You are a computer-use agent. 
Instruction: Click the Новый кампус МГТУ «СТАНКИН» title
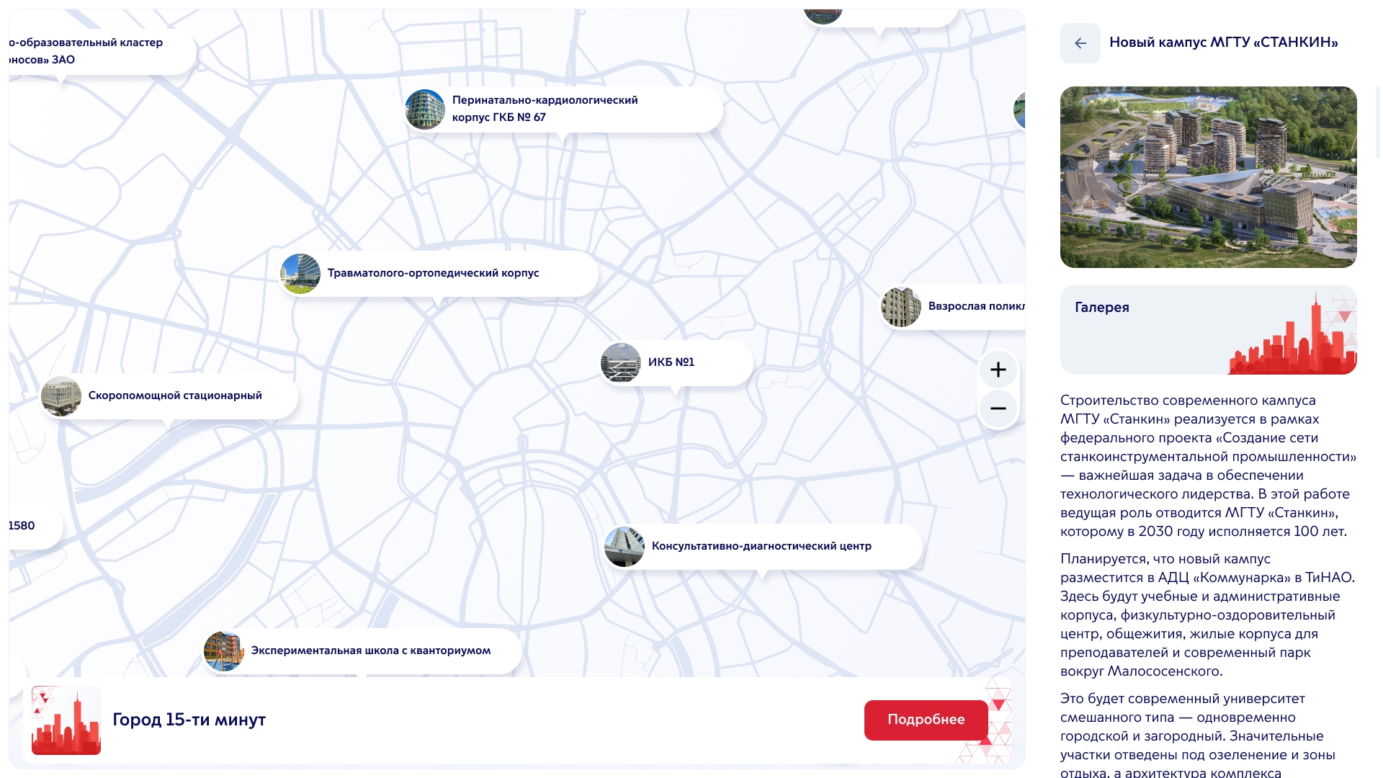1224,43
